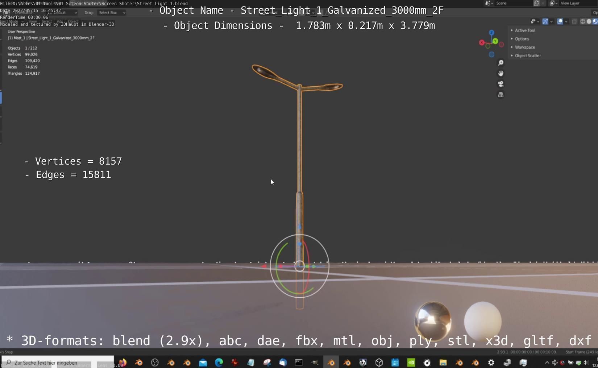
Task: Click the chrome reference sphere
Action: pos(433,321)
